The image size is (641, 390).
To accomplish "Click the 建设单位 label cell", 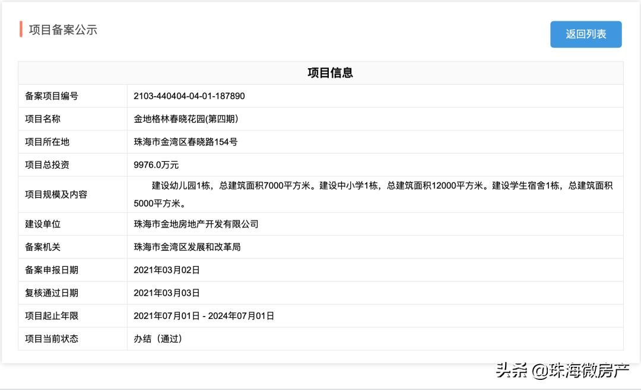I will [x=73, y=224].
